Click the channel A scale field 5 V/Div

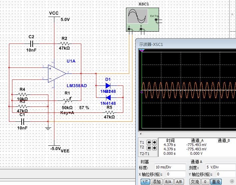[220, 167]
